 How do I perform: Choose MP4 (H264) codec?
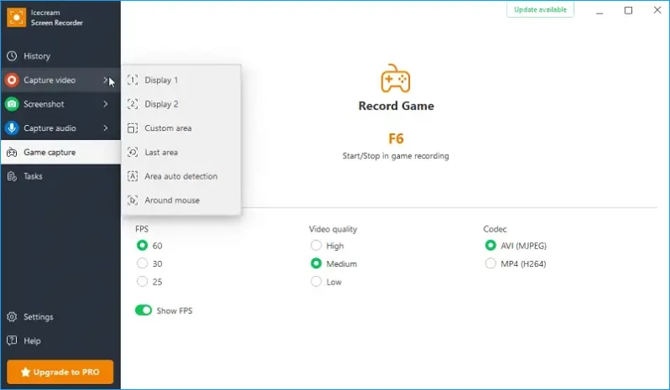click(x=490, y=263)
